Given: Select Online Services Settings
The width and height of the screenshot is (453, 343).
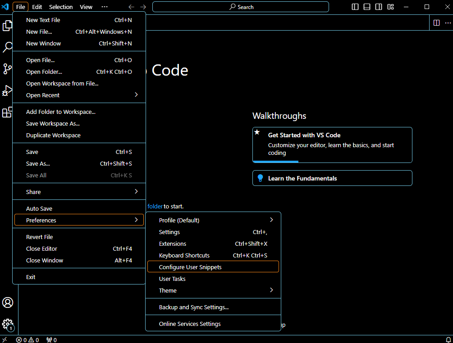Looking at the screenshot, I should click(x=213, y=324).
